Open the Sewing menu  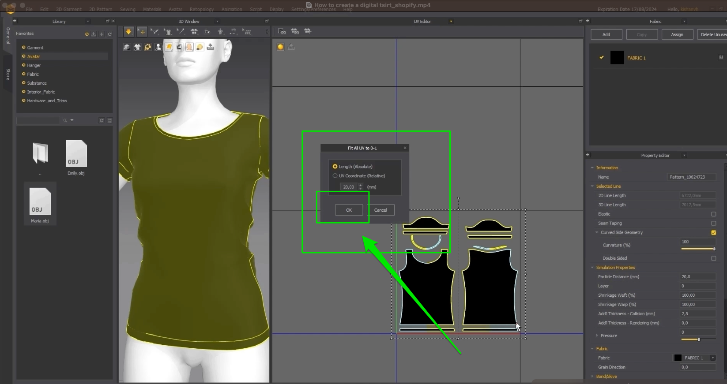pos(128,9)
